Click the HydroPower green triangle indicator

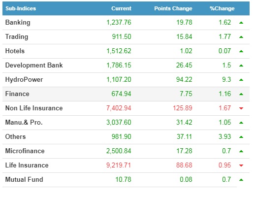tap(241, 80)
